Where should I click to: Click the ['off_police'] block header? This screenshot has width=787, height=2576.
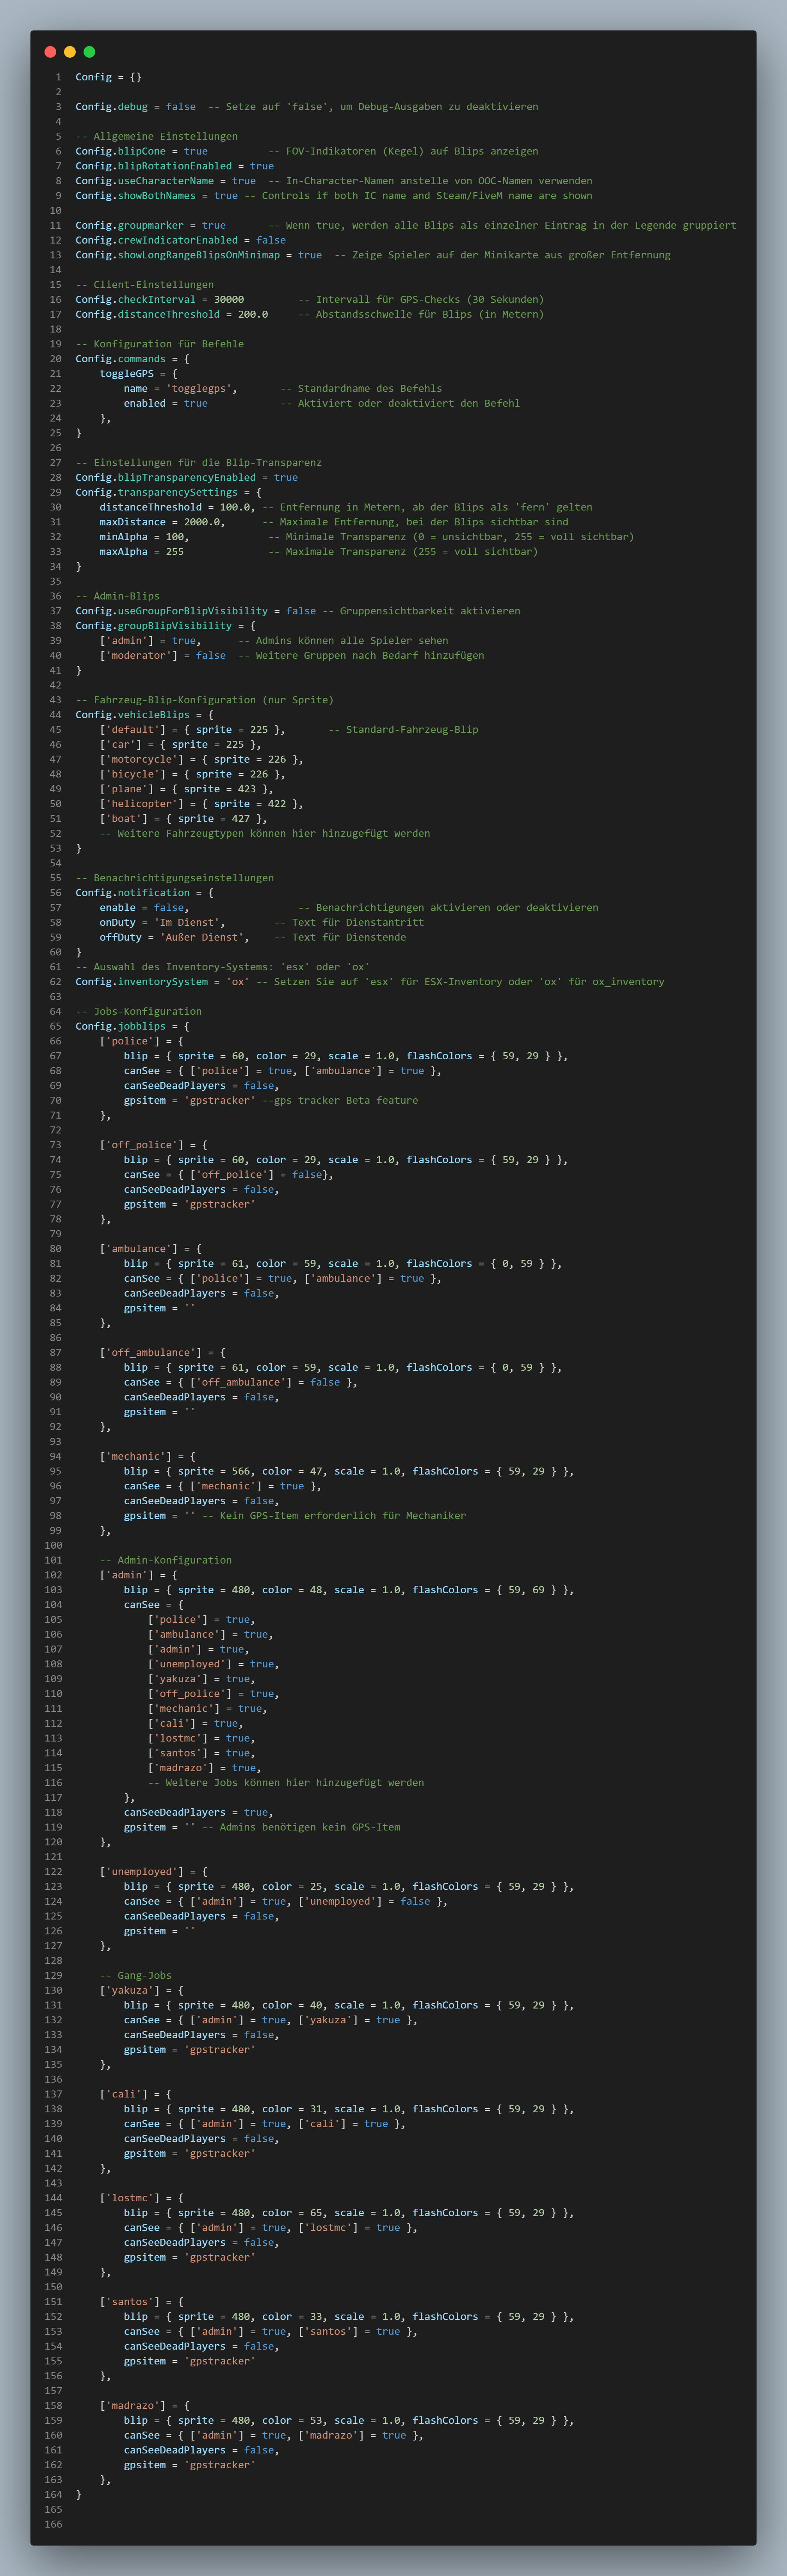pos(154,1145)
